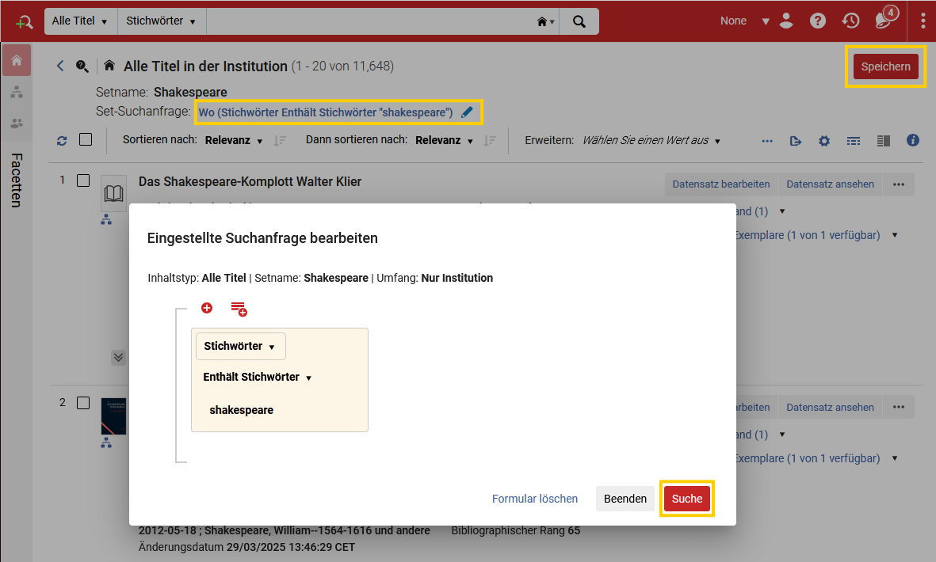936x562 pixels.
Task: Open the Sortieren nach Relevanz dropdown
Action: pos(233,141)
